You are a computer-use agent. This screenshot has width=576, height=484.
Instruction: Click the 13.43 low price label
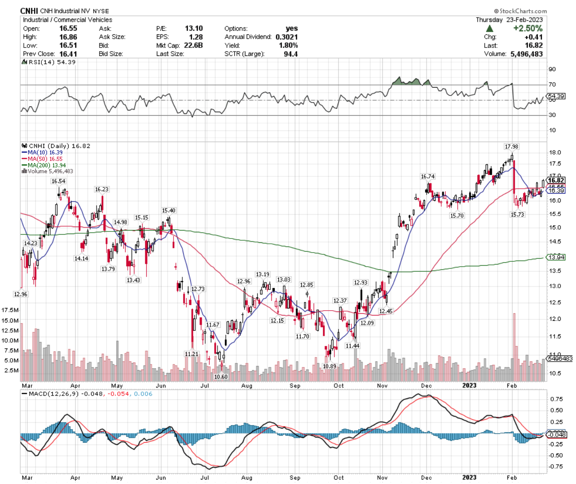[133, 280]
